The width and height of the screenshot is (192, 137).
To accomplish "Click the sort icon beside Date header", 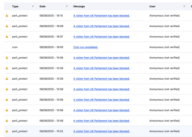I will [x=67, y=6].
